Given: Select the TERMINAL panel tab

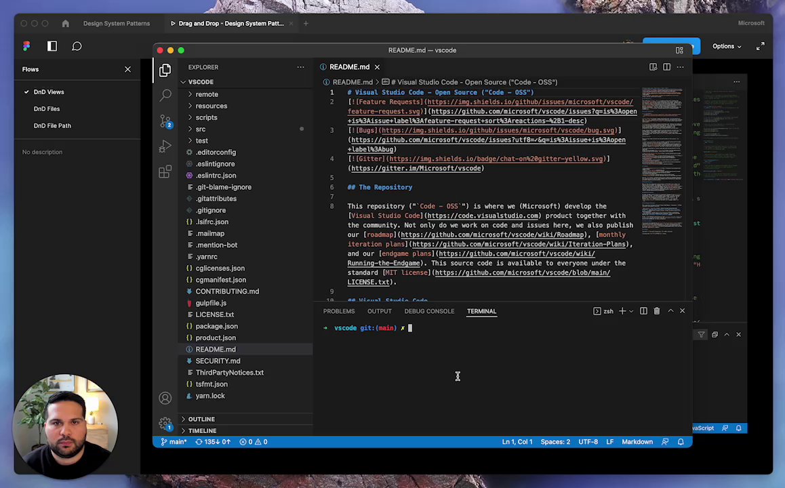Looking at the screenshot, I should tap(481, 311).
